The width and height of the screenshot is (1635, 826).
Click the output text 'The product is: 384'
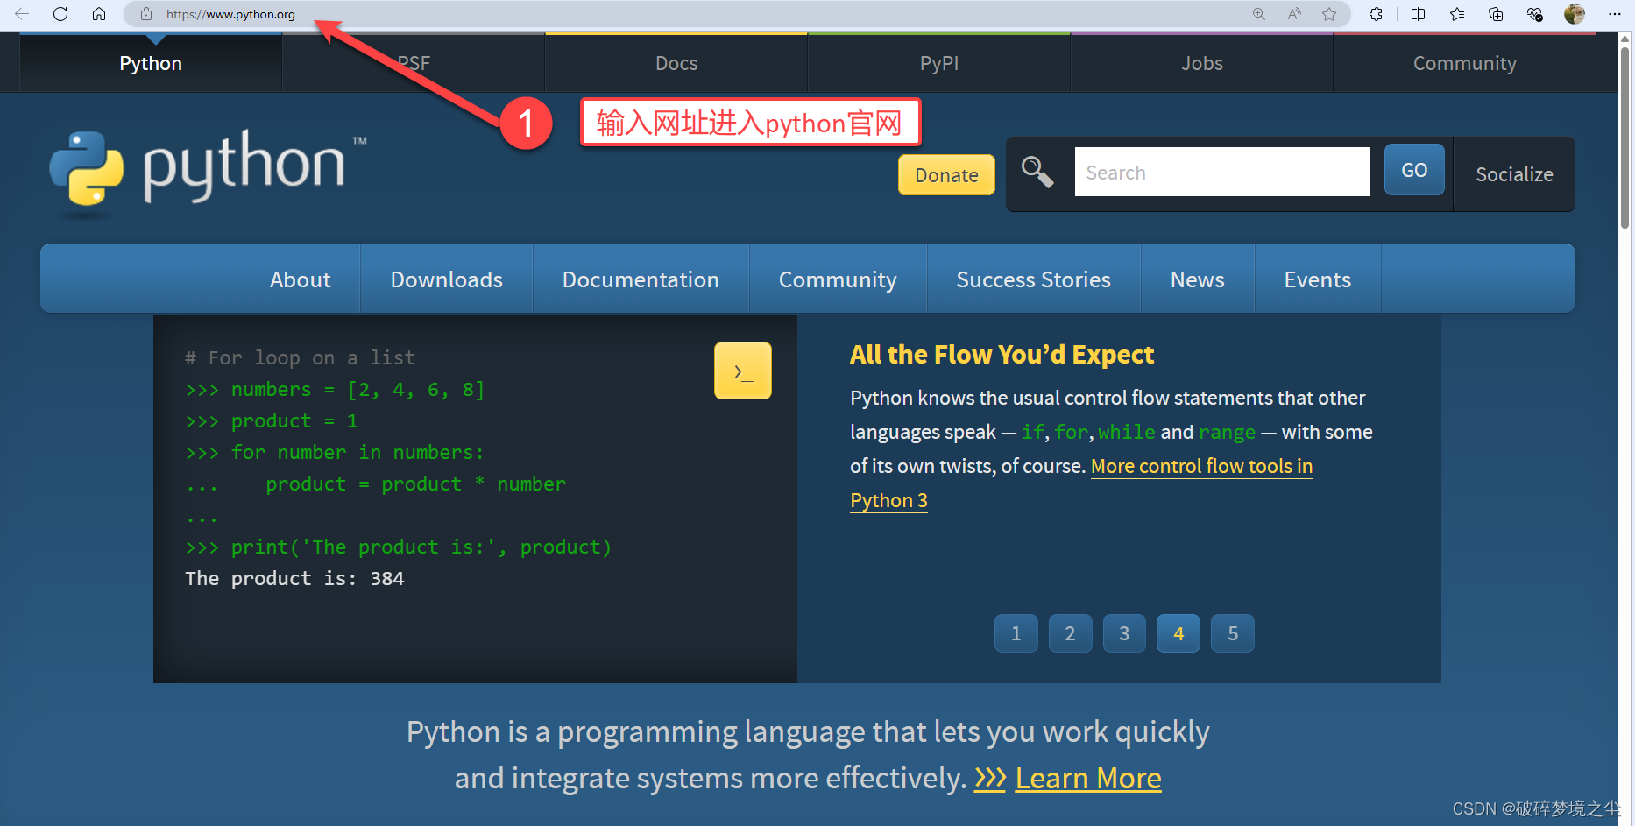click(x=294, y=578)
